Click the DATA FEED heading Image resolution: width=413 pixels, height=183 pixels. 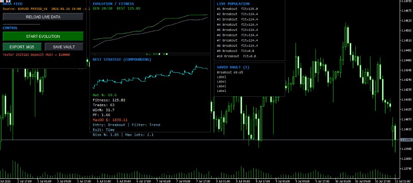coord(12,4)
